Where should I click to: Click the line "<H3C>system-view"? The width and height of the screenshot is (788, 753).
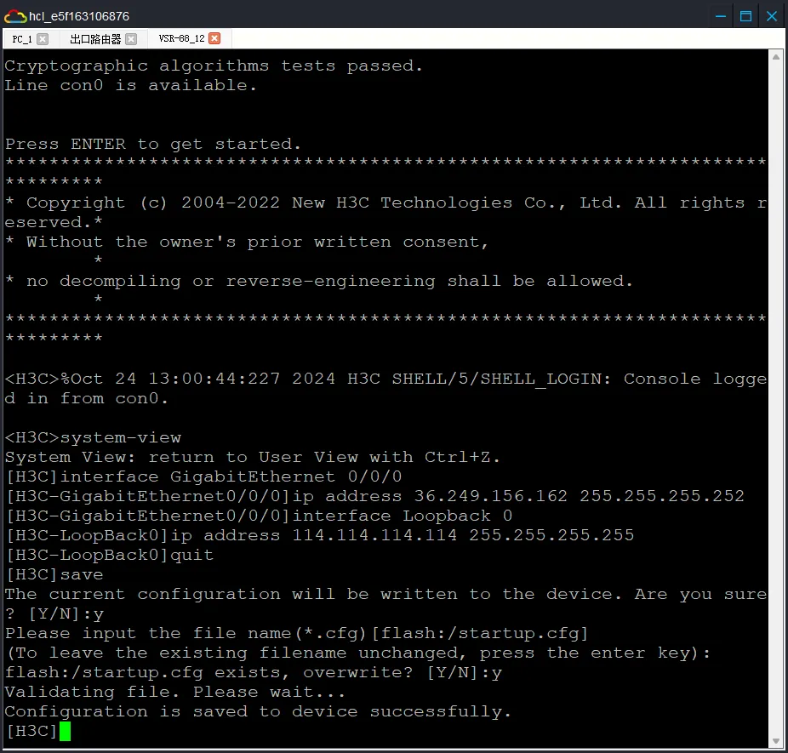(x=93, y=437)
